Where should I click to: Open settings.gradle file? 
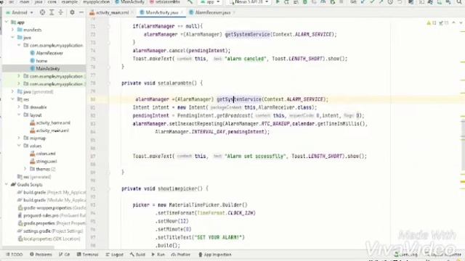tap(38, 231)
